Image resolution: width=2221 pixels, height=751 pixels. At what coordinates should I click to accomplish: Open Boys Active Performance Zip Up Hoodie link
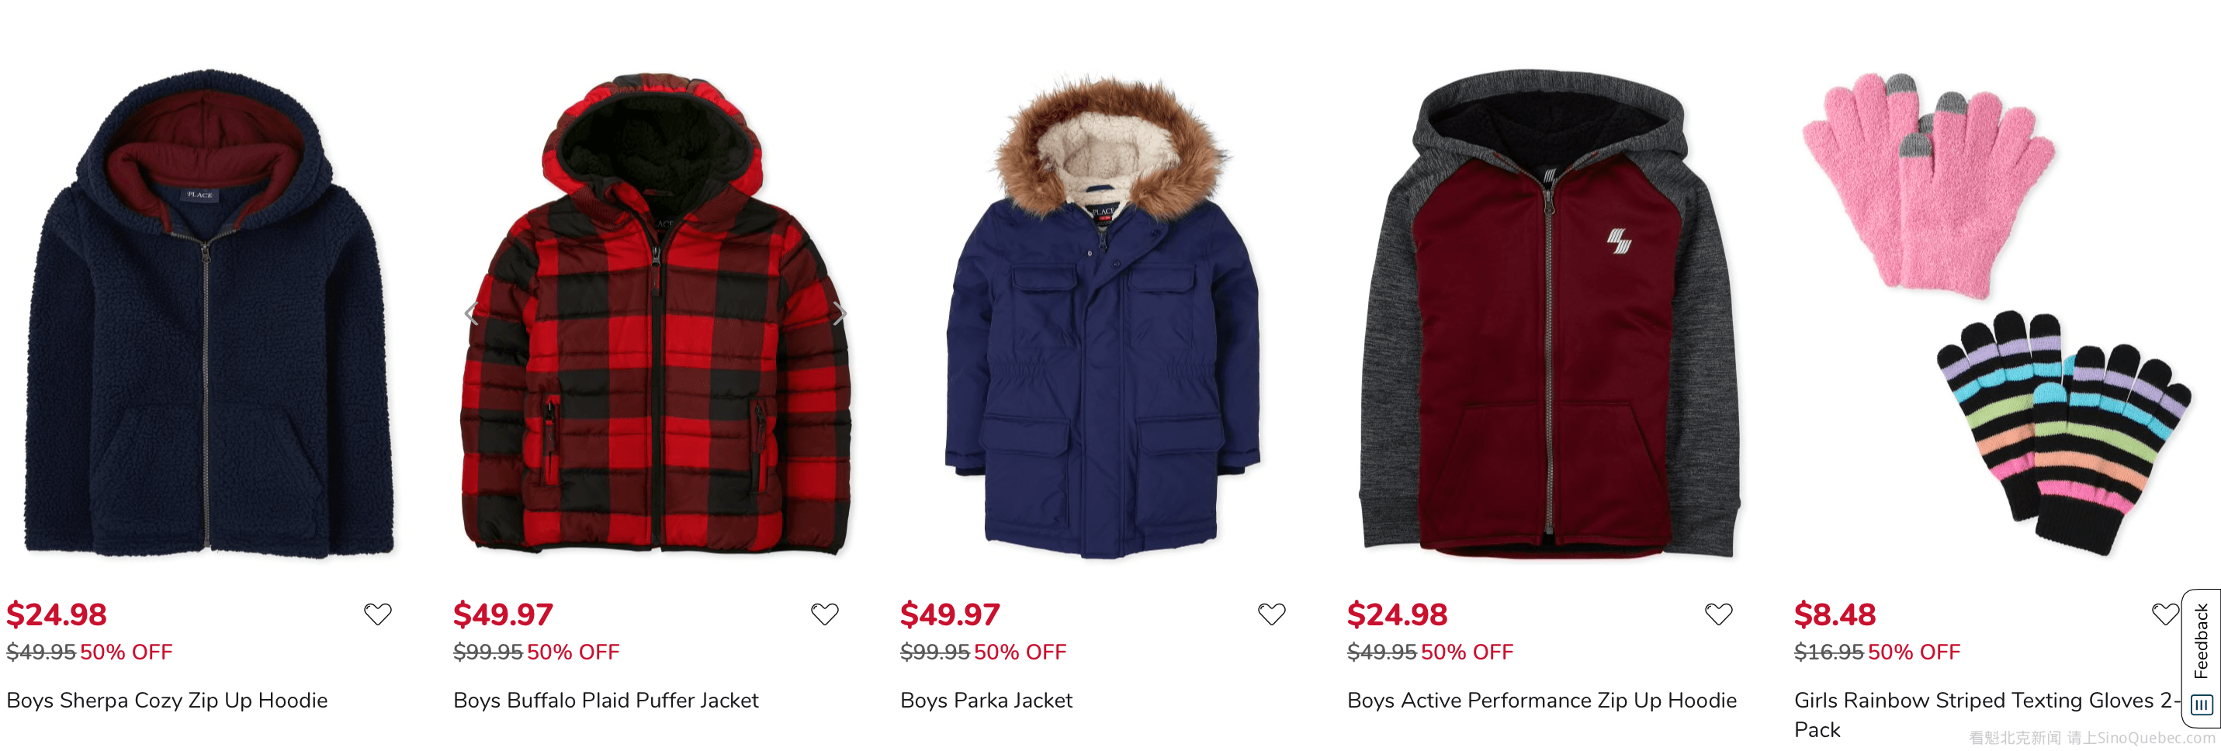point(1542,700)
